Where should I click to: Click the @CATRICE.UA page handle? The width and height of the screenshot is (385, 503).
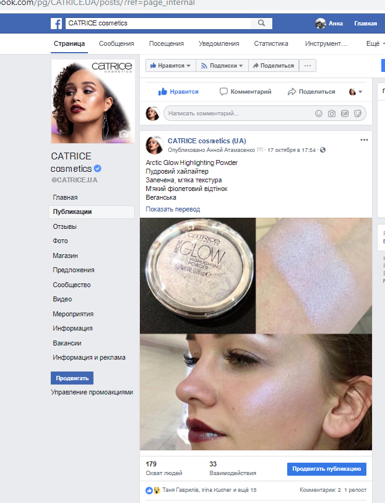pos(74,180)
